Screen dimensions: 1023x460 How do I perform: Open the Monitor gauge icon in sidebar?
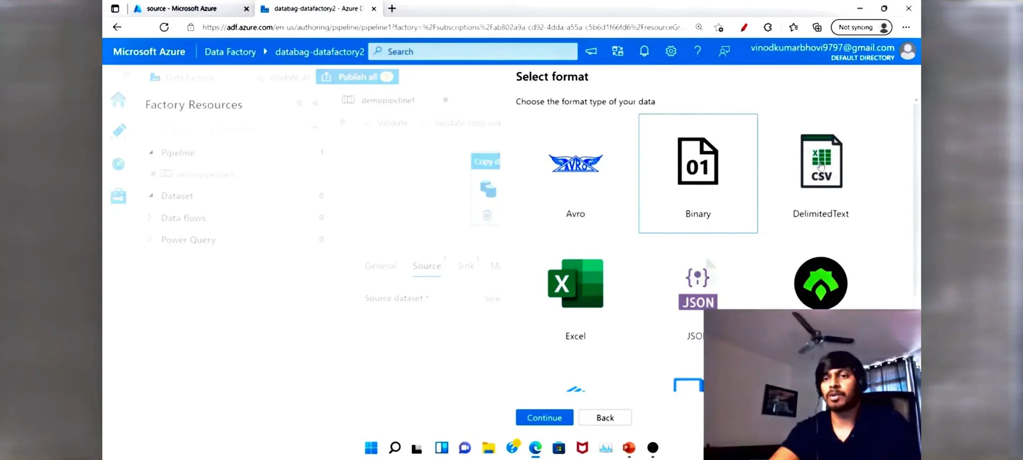pyautogui.click(x=118, y=164)
